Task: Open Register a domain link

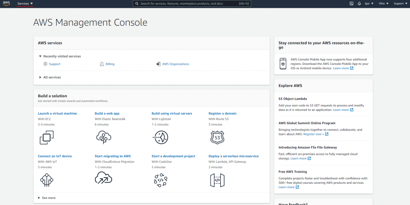Action: coord(222,113)
